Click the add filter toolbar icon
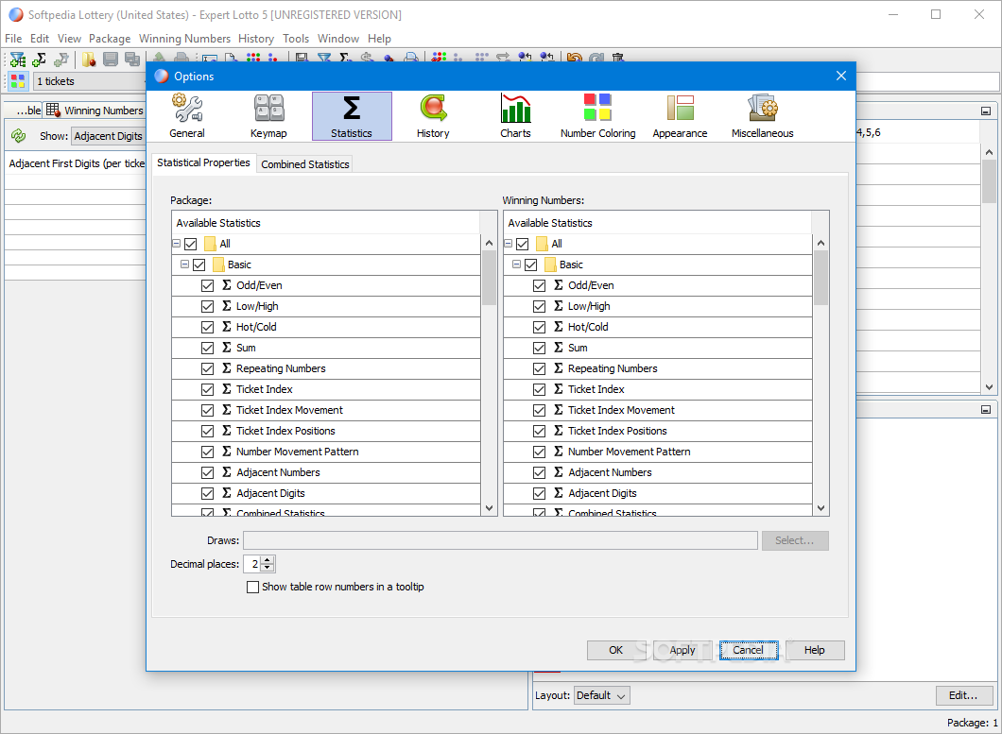 pyautogui.click(x=18, y=60)
